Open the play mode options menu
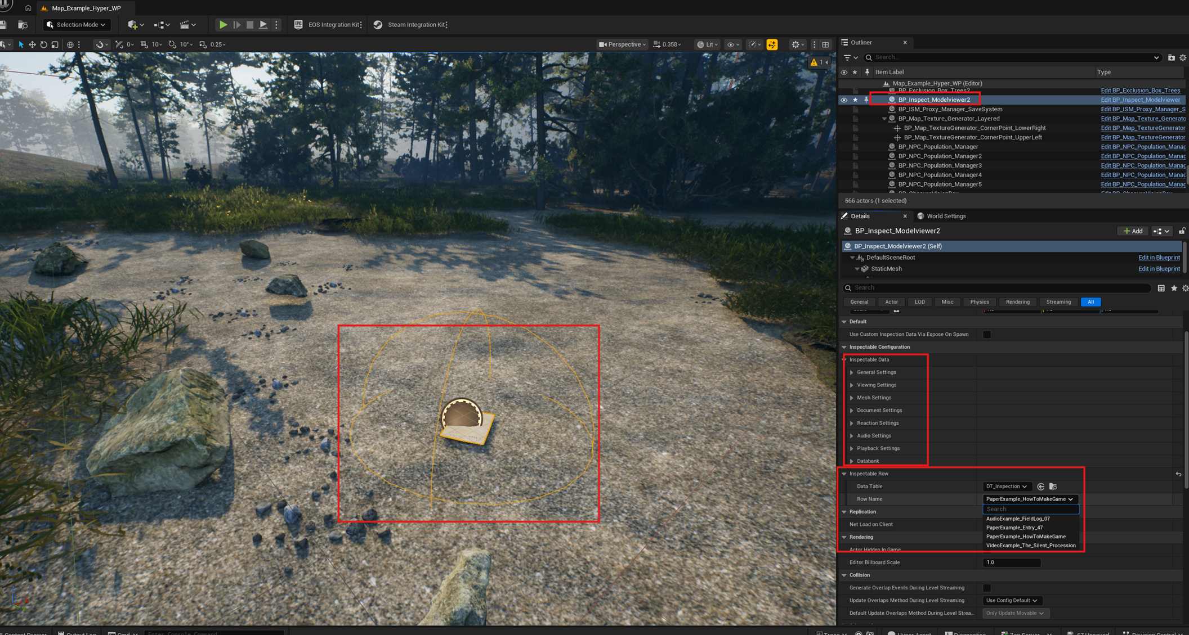Image resolution: width=1189 pixels, height=635 pixels. (276, 25)
